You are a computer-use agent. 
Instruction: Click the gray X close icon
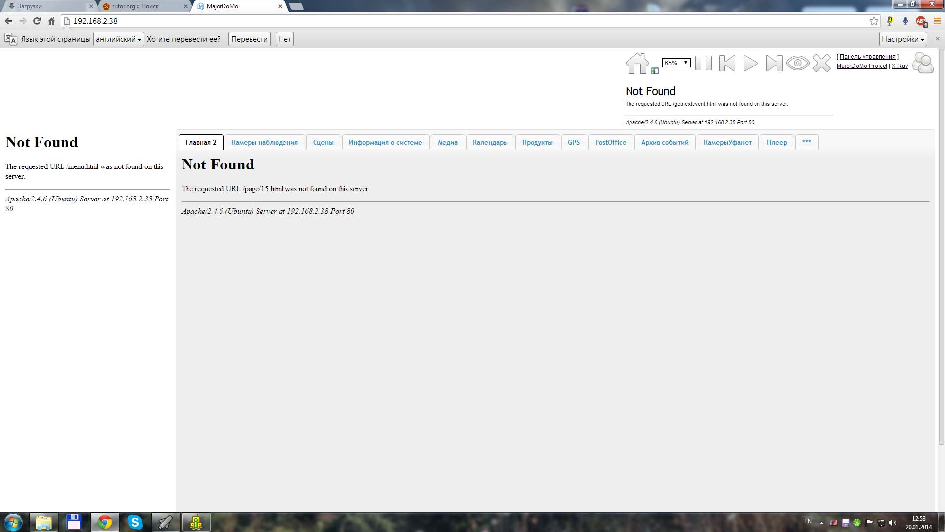(821, 64)
